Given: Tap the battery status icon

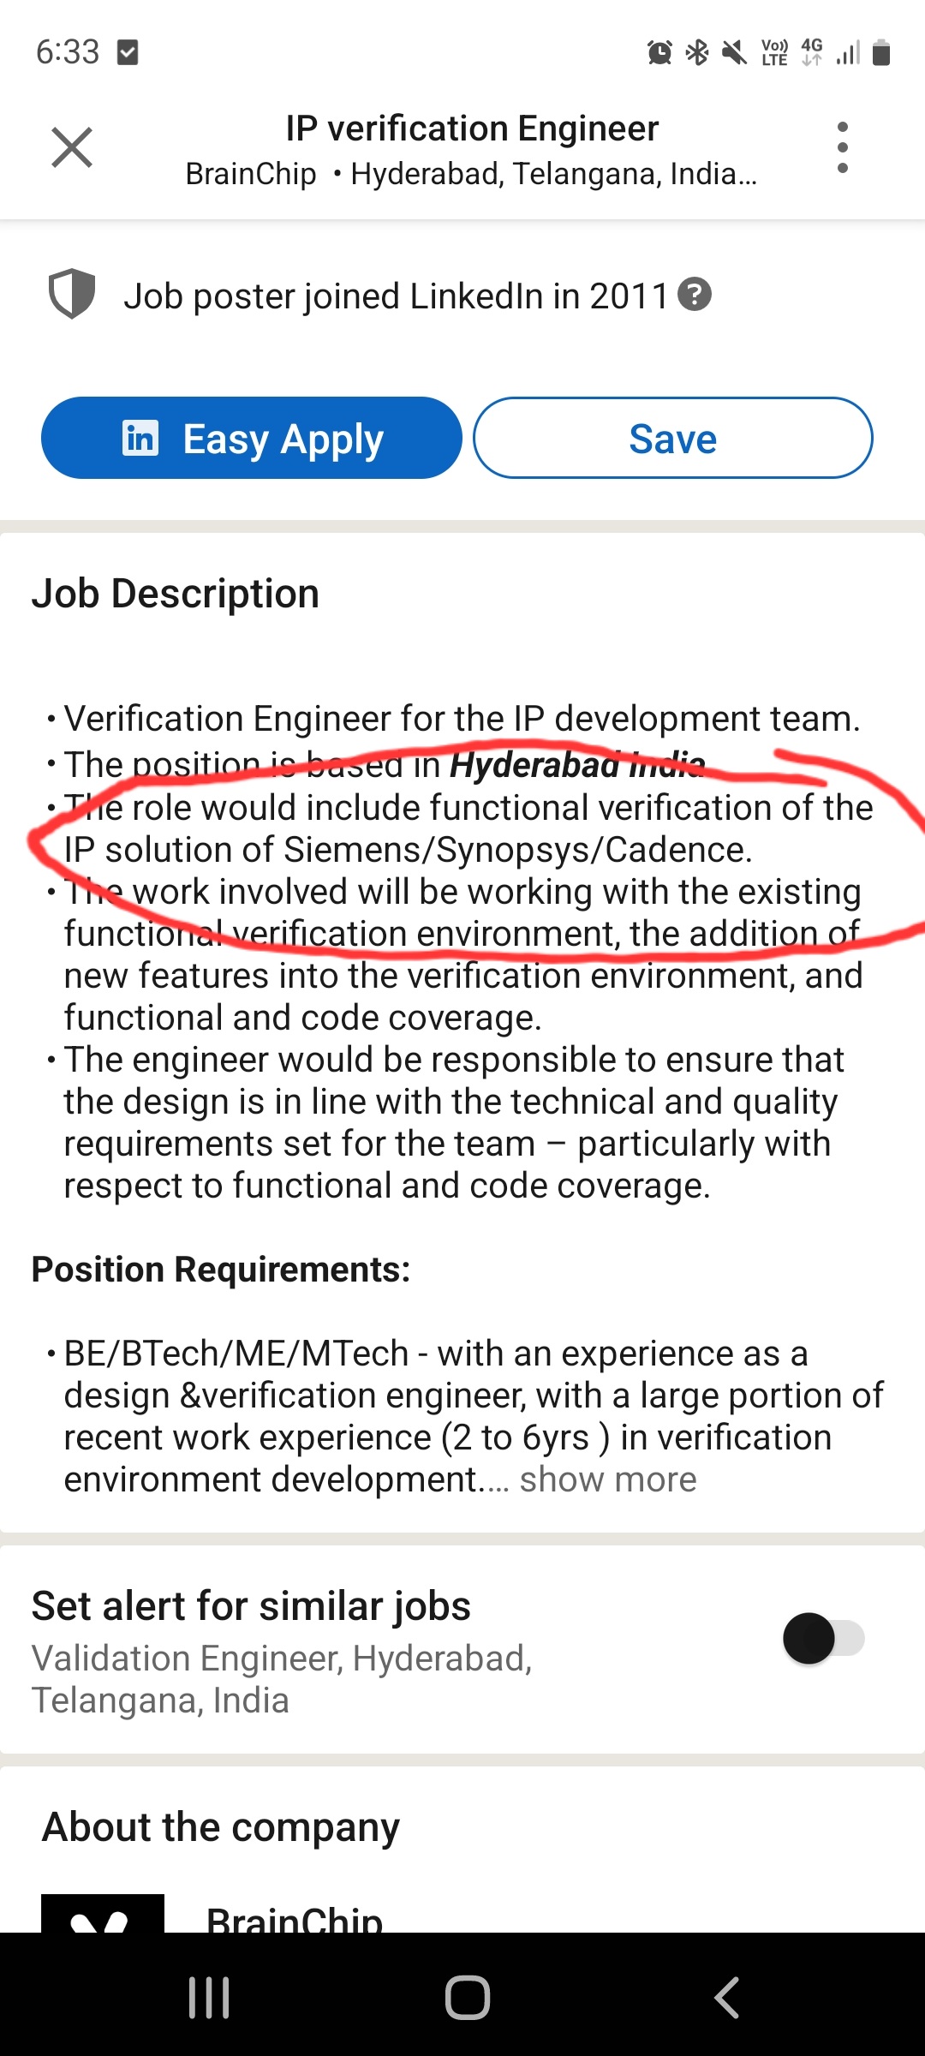Looking at the screenshot, I should coord(881,53).
